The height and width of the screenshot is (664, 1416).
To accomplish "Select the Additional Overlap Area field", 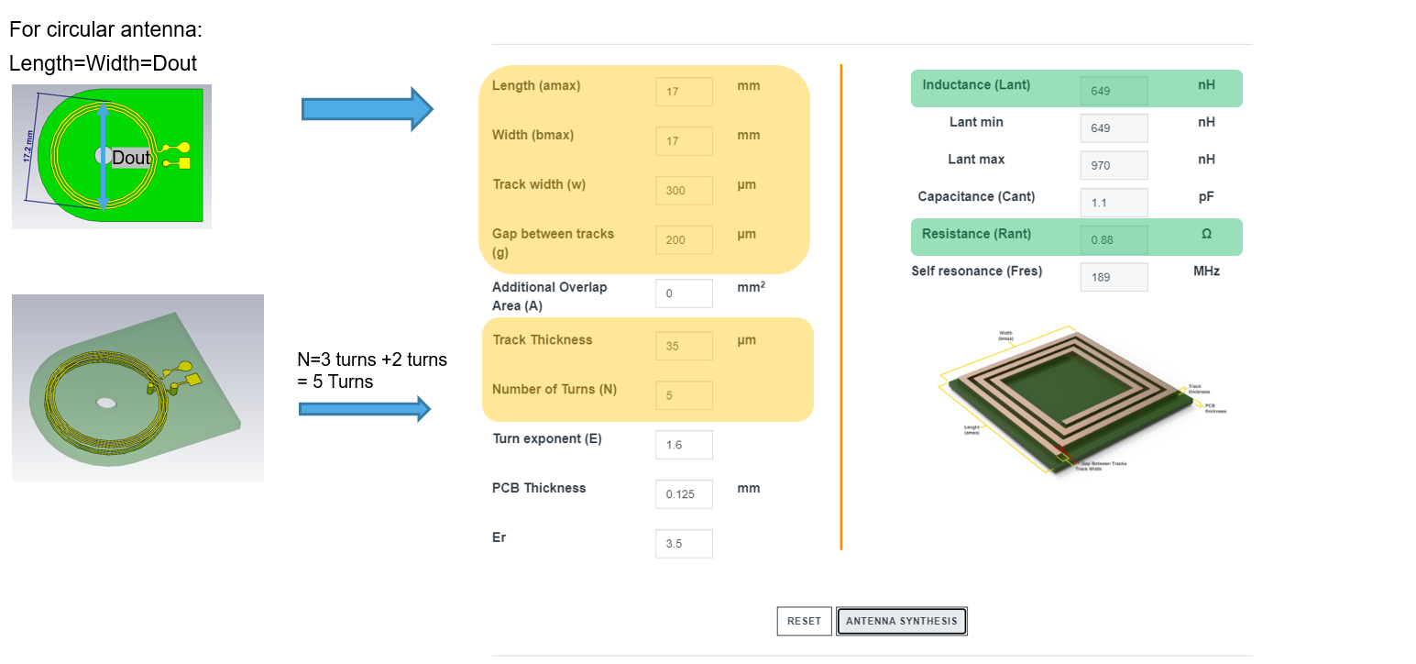I will click(x=684, y=293).
